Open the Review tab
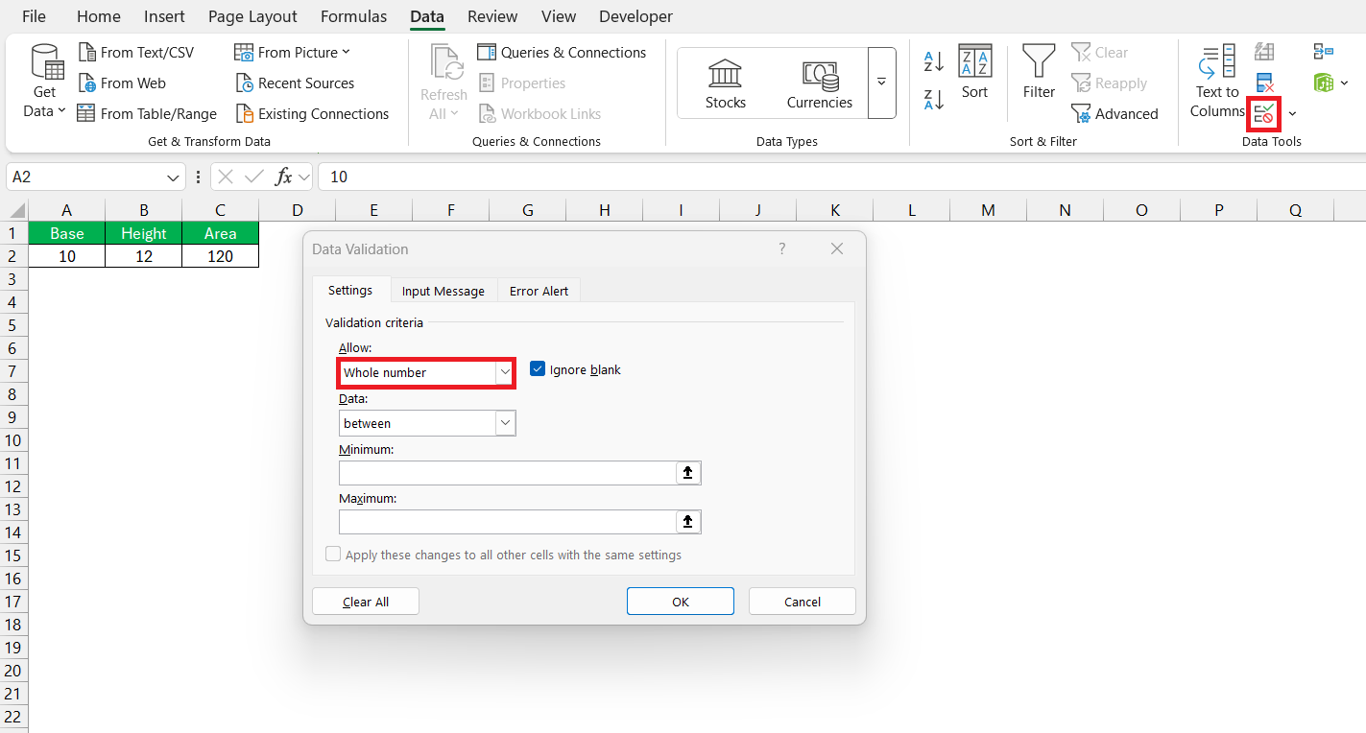Screen dimensions: 1366x733 click(492, 16)
